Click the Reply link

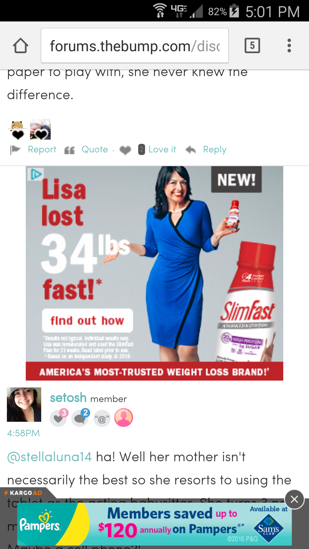coord(215,149)
